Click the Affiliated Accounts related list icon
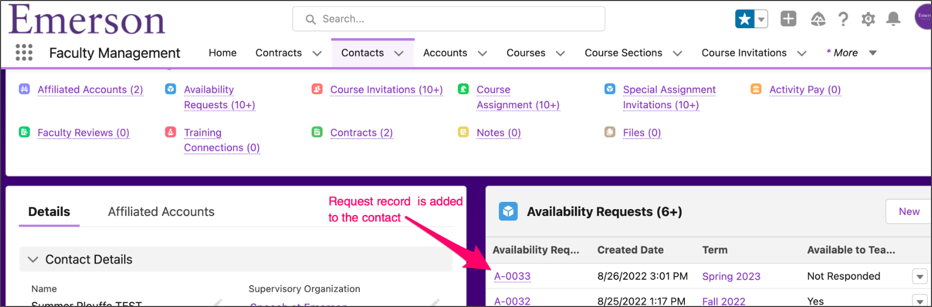932x307 pixels. pyautogui.click(x=25, y=89)
